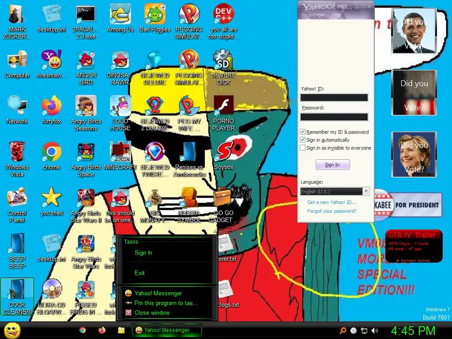The width and height of the screenshot is (452, 339).
Task: Open the doesntwo Yahoo Messenger desktop icon
Action: 52,64
